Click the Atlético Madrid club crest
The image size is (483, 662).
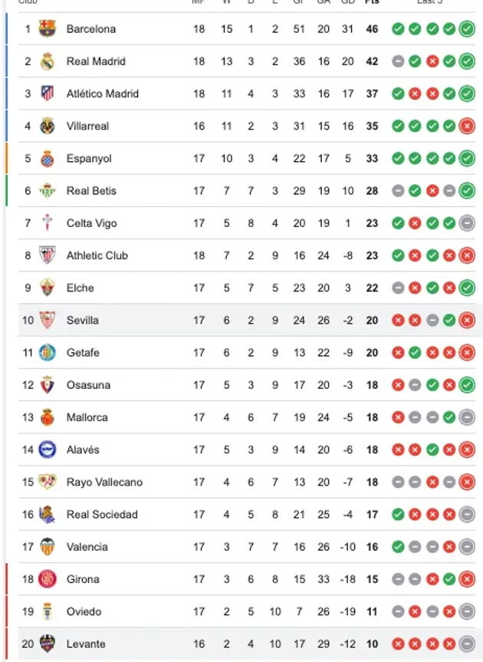[48, 94]
